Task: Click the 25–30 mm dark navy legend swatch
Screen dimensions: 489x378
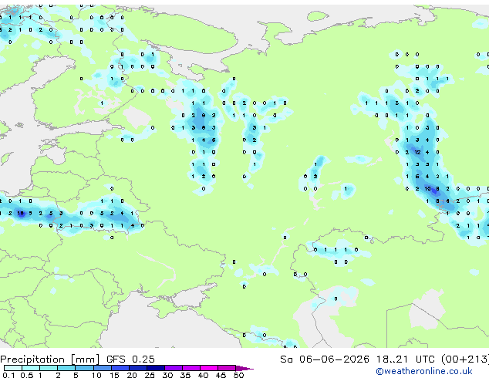Action: 155,368
